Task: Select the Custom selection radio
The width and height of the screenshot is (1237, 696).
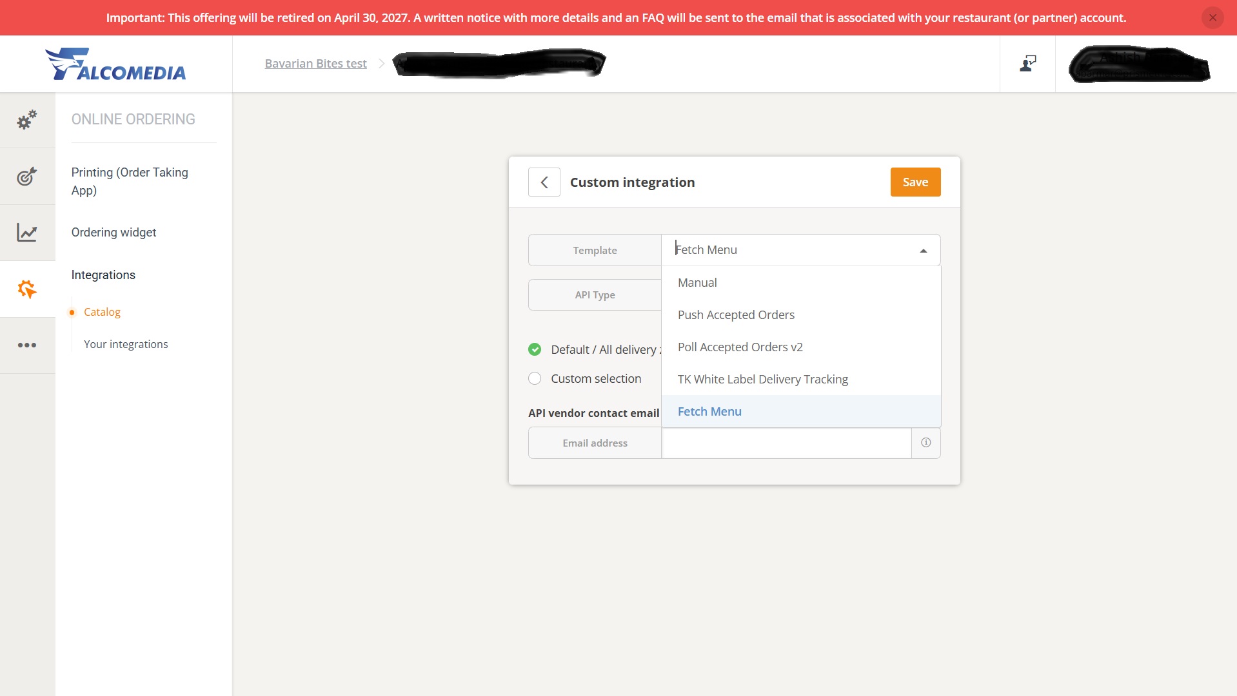Action: point(535,378)
